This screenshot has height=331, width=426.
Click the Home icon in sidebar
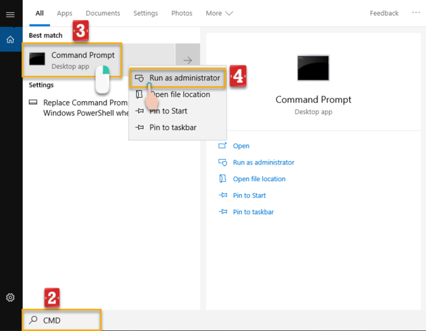[10, 39]
